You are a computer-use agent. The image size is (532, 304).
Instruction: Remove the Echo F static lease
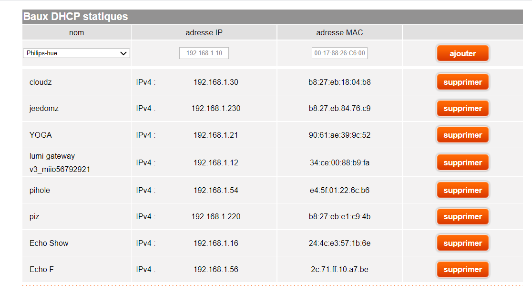point(462,270)
